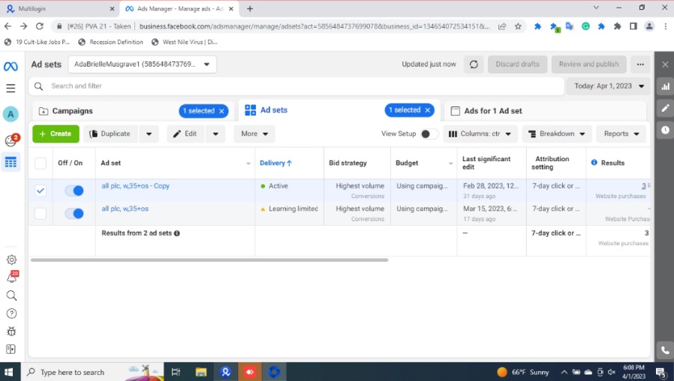The image size is (674, 381).
Task: Open the charts icon in right rail
Action: (x=665, y=86)
